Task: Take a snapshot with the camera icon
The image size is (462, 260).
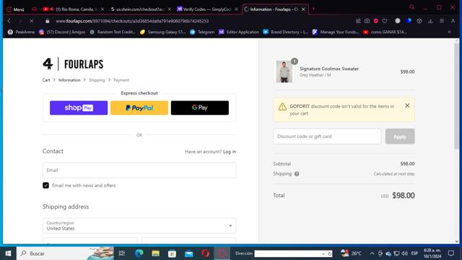Action: [x=367, y=21]
